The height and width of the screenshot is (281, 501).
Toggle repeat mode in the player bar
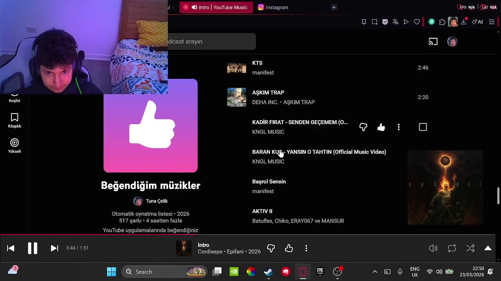click(x=452, y=248)
